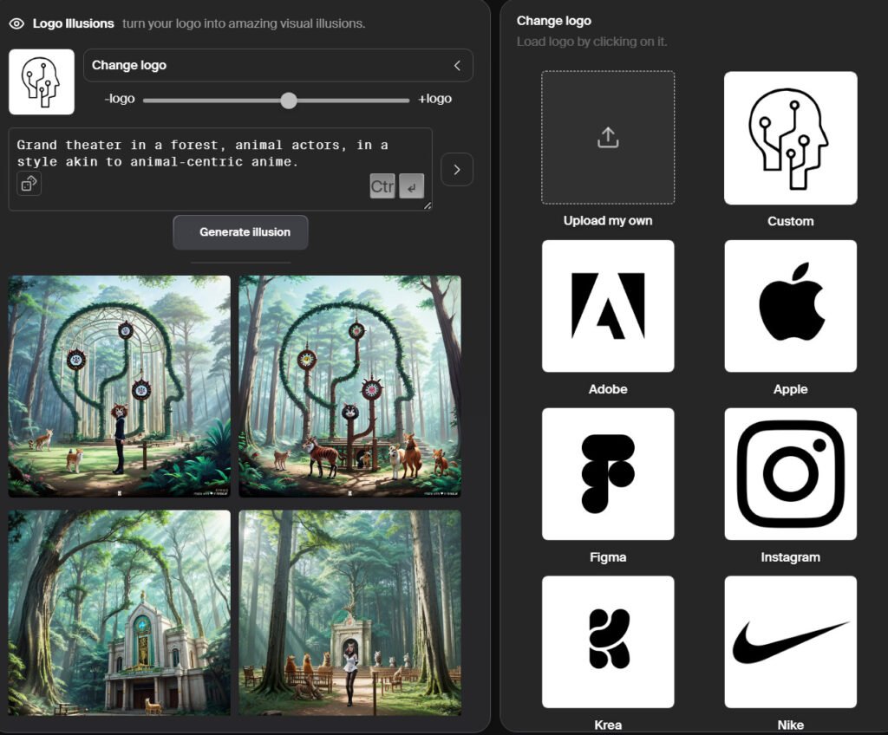
Task: Click the Generate illusion button
Action: [x=241, y=232]
